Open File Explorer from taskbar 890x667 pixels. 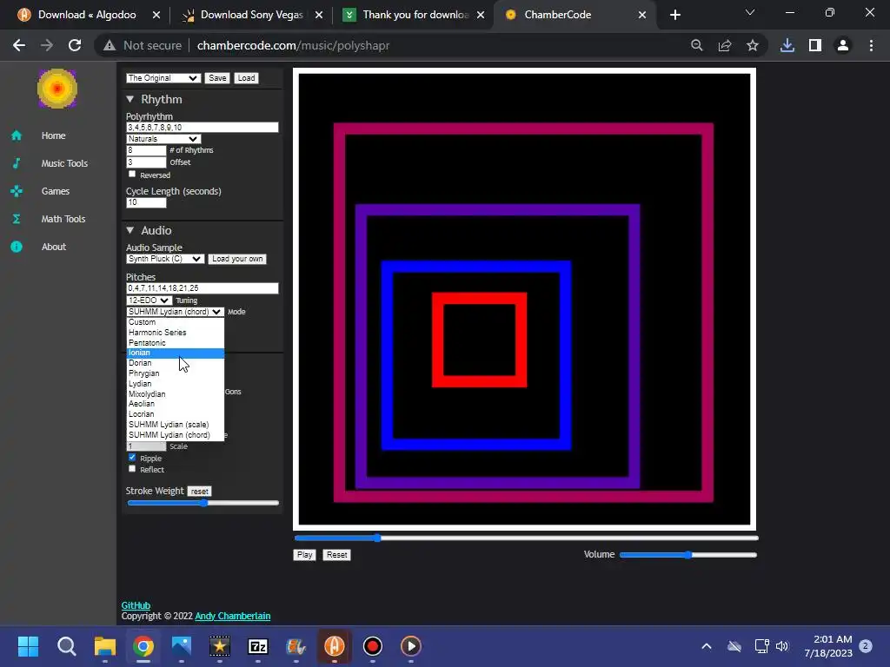[x=105, y=646]
